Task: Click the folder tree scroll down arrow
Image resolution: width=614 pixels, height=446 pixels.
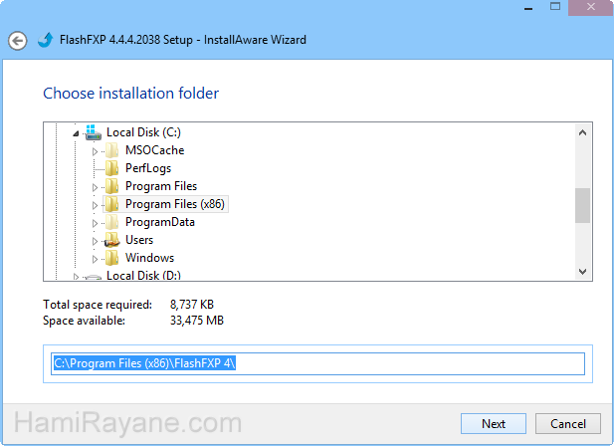Action: 583,272
